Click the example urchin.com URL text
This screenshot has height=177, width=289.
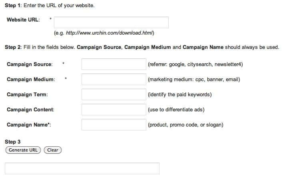(x=104, y=33)
